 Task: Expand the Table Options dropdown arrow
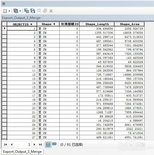9,11
